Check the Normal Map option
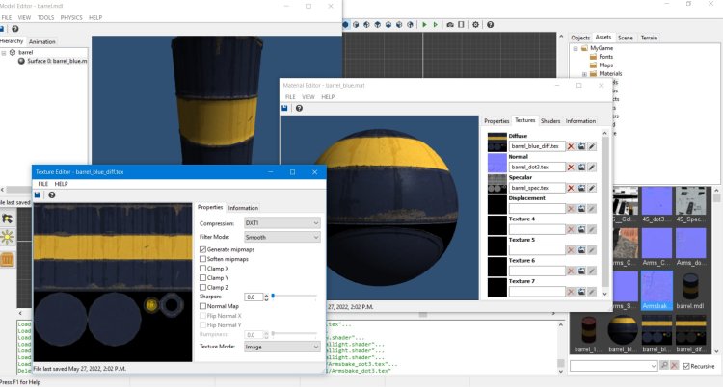 pos(202,306)
